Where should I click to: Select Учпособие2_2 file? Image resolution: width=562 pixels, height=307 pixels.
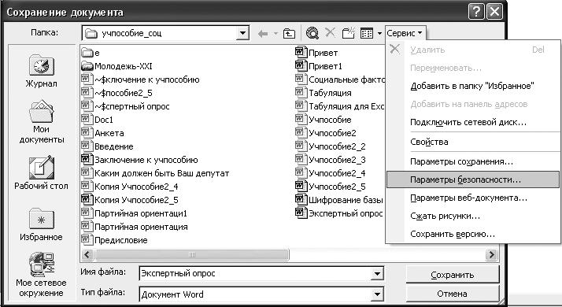331,146
